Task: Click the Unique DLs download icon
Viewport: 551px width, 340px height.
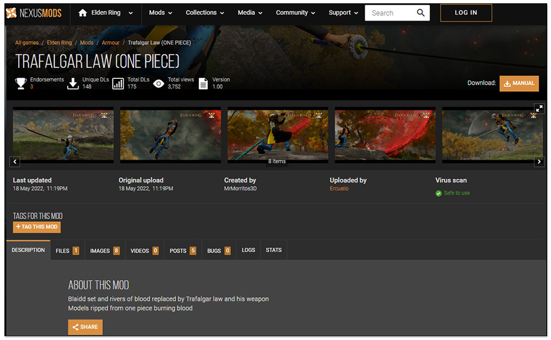Action: 73,83
